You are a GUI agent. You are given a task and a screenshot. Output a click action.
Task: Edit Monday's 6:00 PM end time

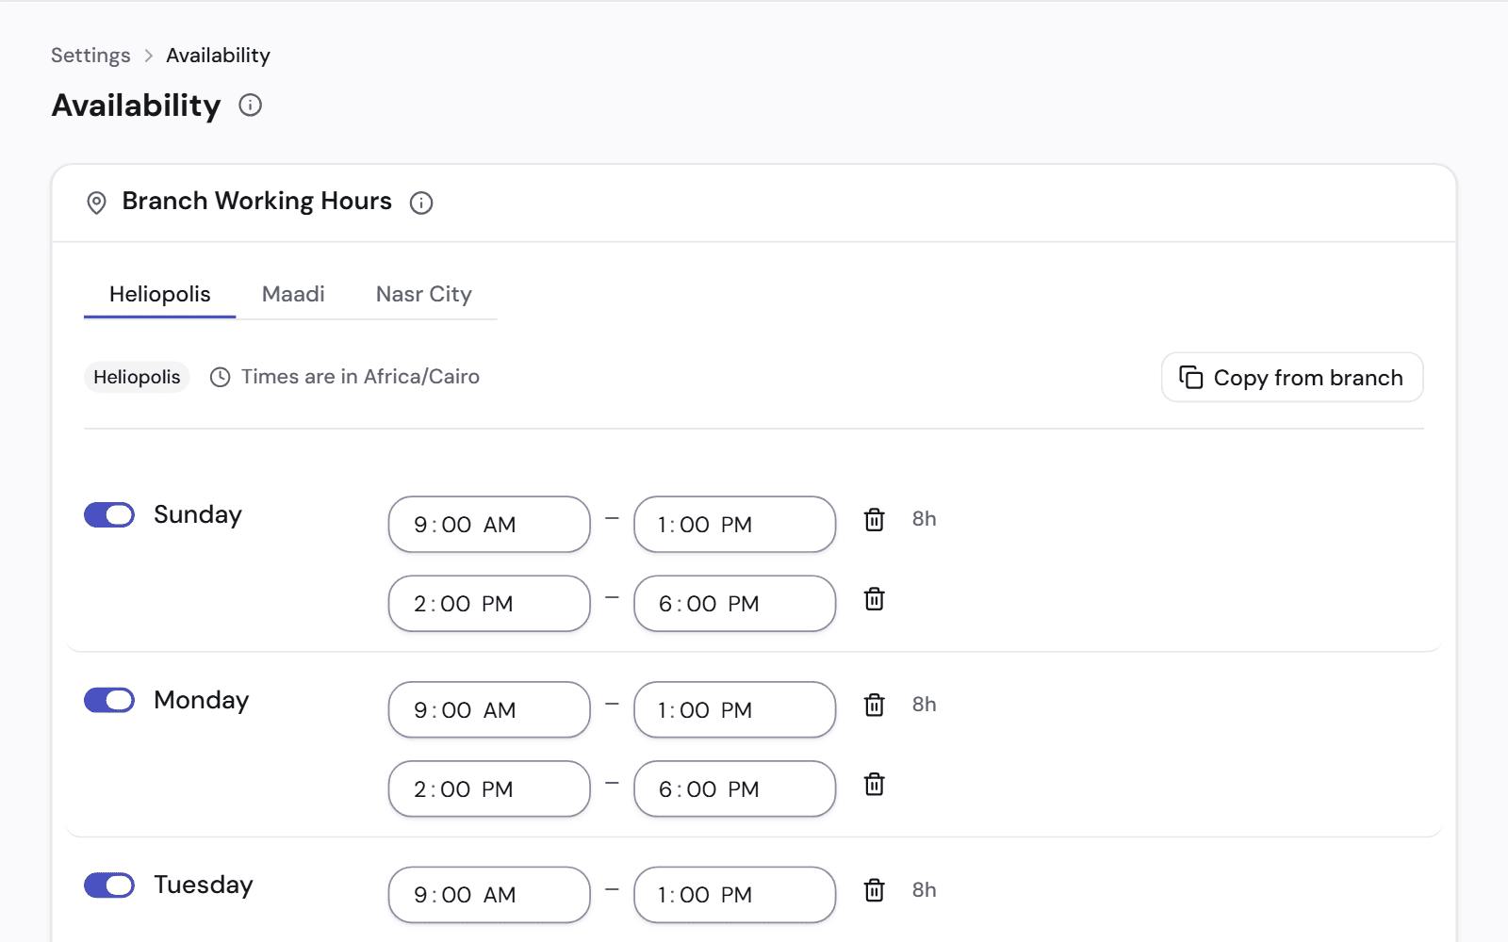735,789
